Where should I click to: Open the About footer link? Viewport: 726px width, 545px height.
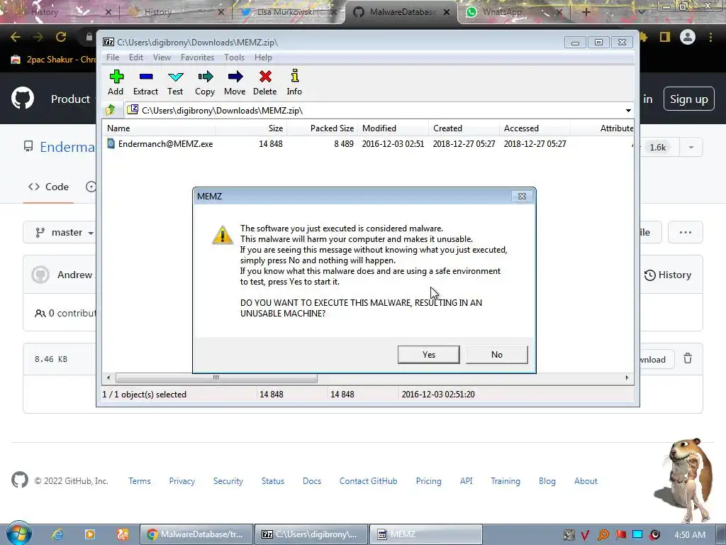(x=586, y=481)
